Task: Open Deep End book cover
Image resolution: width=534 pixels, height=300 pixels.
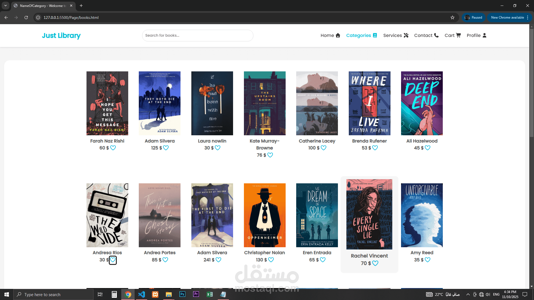Action: tap(422, 103)
